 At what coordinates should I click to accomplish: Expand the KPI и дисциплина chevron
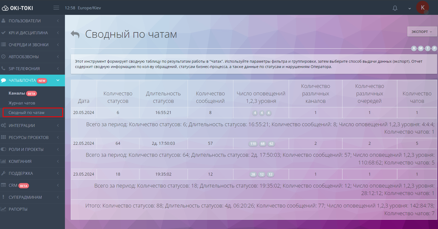pos(58,33)
